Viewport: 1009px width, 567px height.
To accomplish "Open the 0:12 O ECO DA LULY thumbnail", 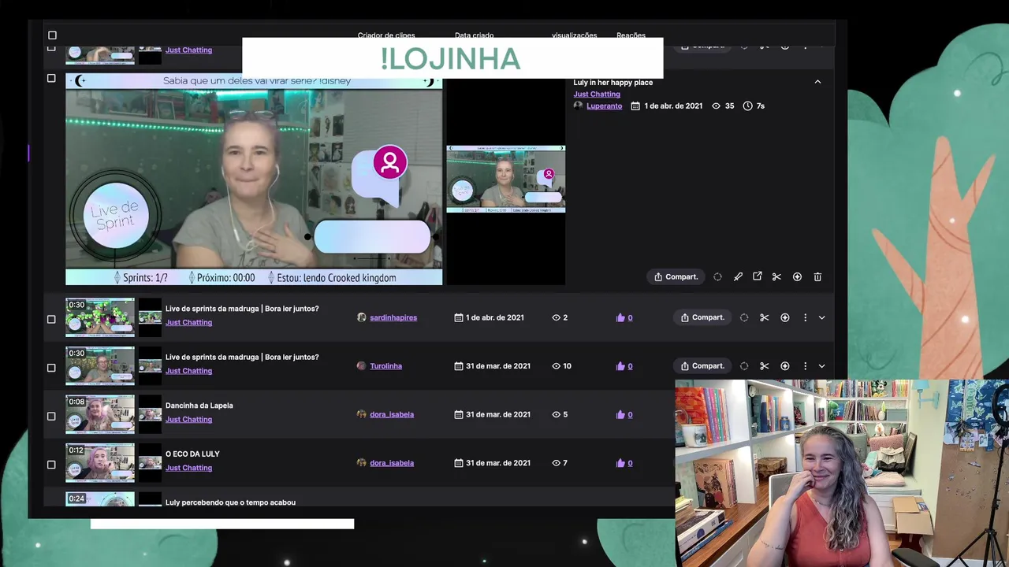I will pos(100,463).
